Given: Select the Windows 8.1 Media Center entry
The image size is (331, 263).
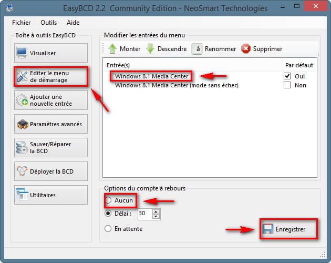Looking at the screenshot, I should pyautogui.click(x=151, y=76).
